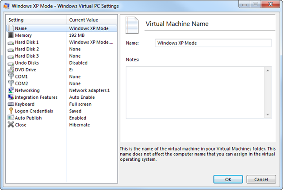
Task: Select the Close setting X icon
Action: [x=11, y=125]
